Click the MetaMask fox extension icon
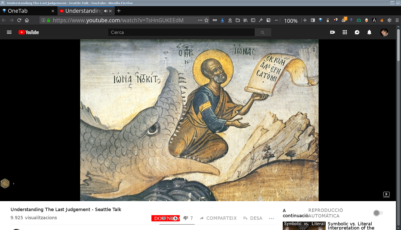 pyautogui.click(x=382, y=20)
